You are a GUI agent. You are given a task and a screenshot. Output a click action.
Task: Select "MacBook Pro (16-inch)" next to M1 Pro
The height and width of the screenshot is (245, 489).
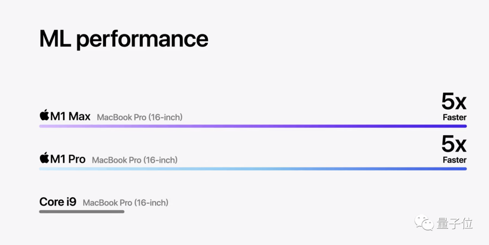coord(134,160)
